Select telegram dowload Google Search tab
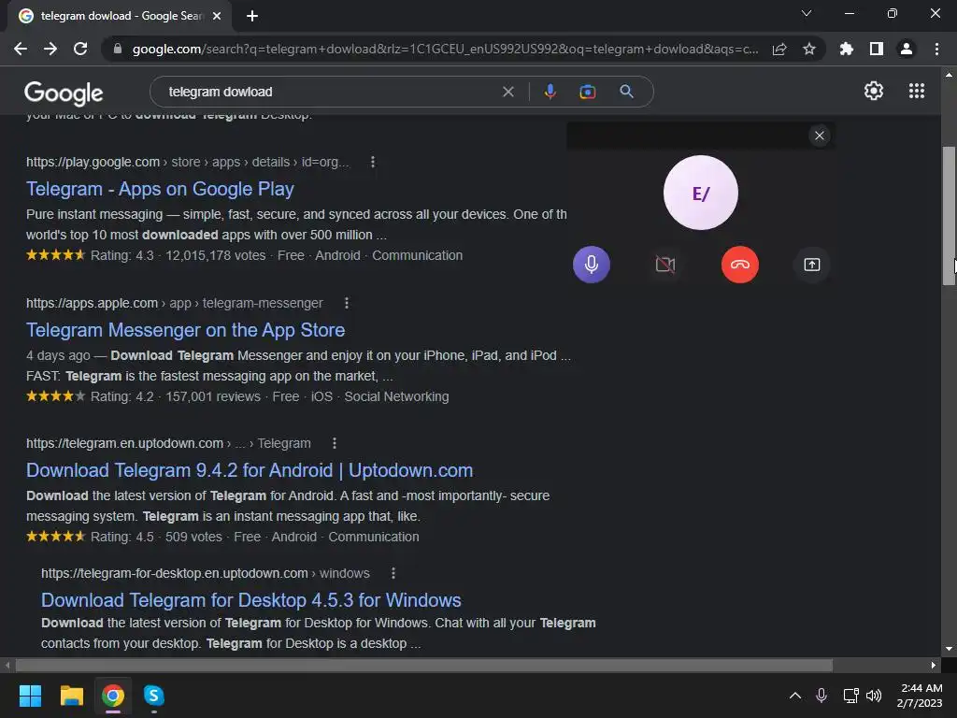This screenshot has height=718, width=957. (x=120, y=16)
